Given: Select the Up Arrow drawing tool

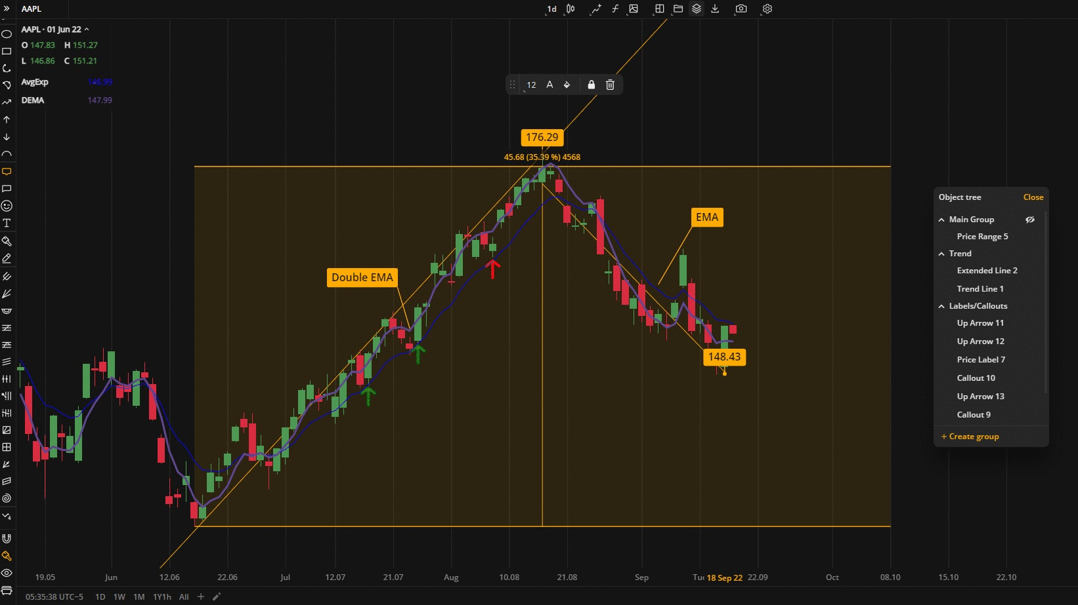Looking at the screenshot, I should (7, 119).
